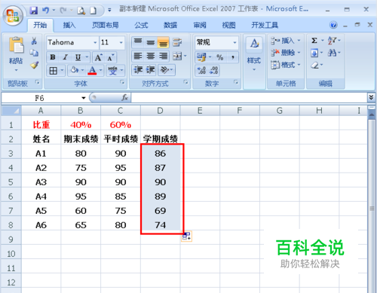This screenshot has height=293, width=377.
Task: Expand the formula bar
Action: [x=371, y=97]
